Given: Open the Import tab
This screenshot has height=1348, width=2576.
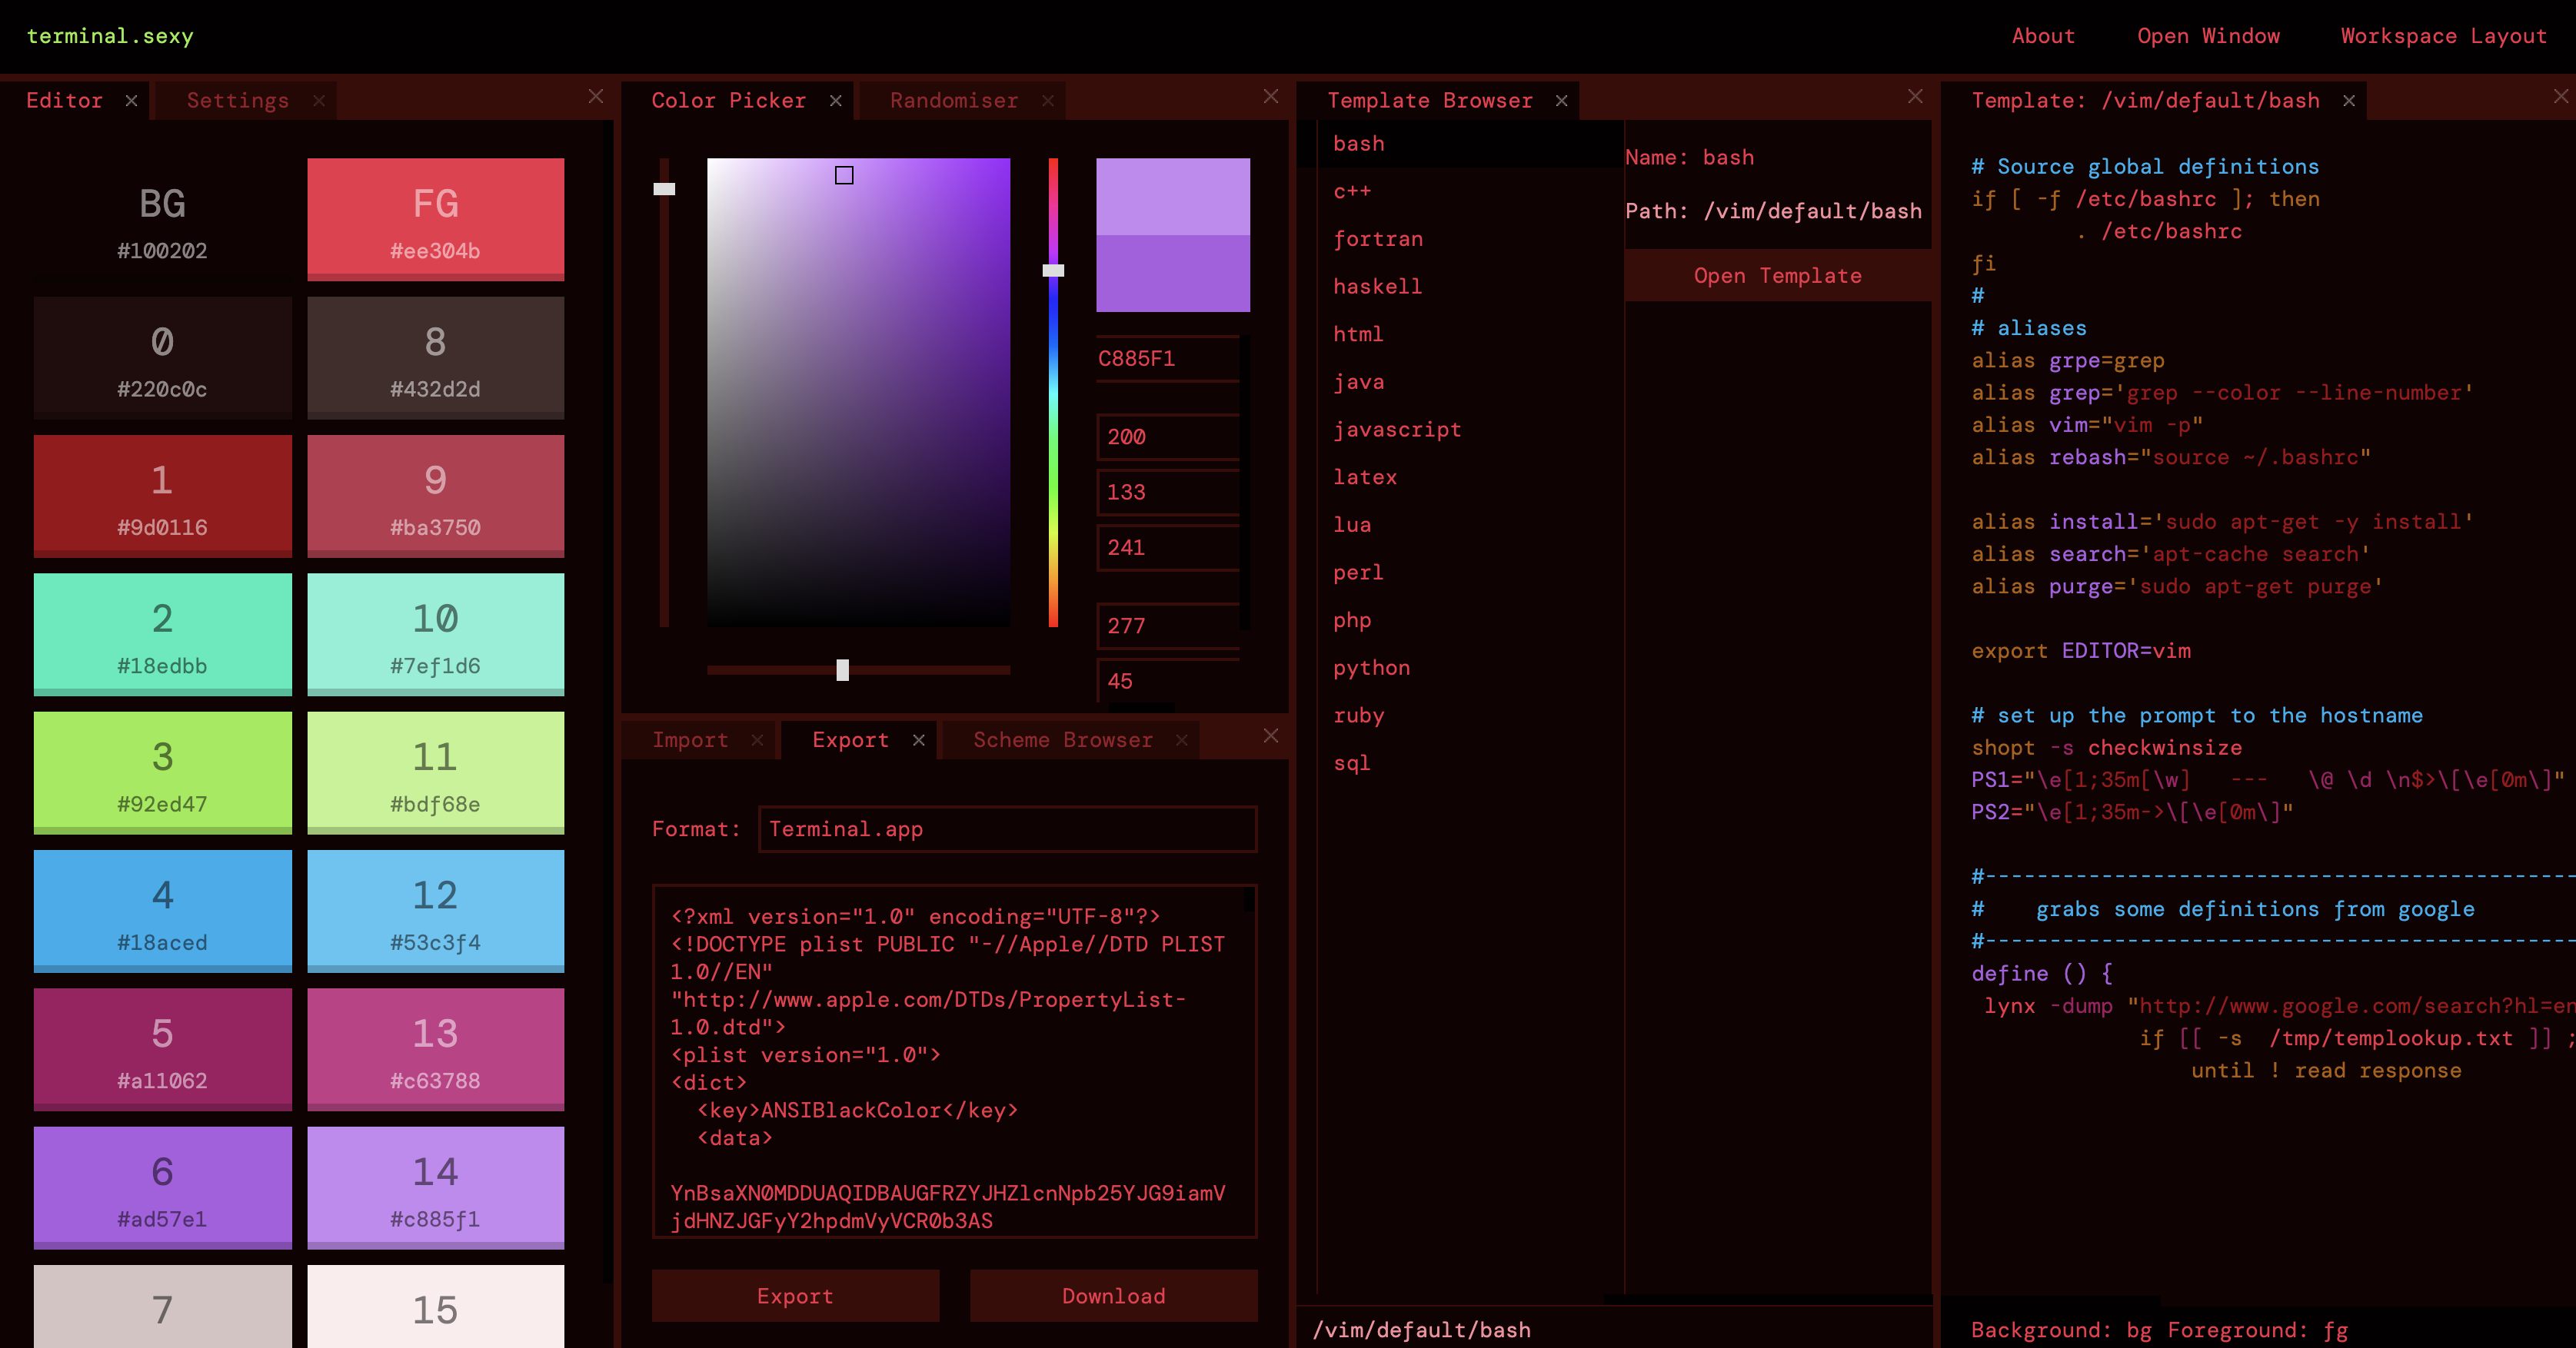Looking at the screenshot, I should click(x=690, y=740).
